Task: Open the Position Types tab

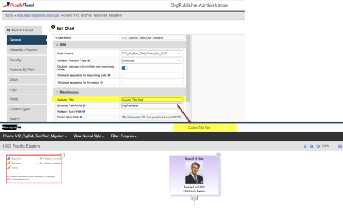Action: pyautogui.click(x=27, y=109)
